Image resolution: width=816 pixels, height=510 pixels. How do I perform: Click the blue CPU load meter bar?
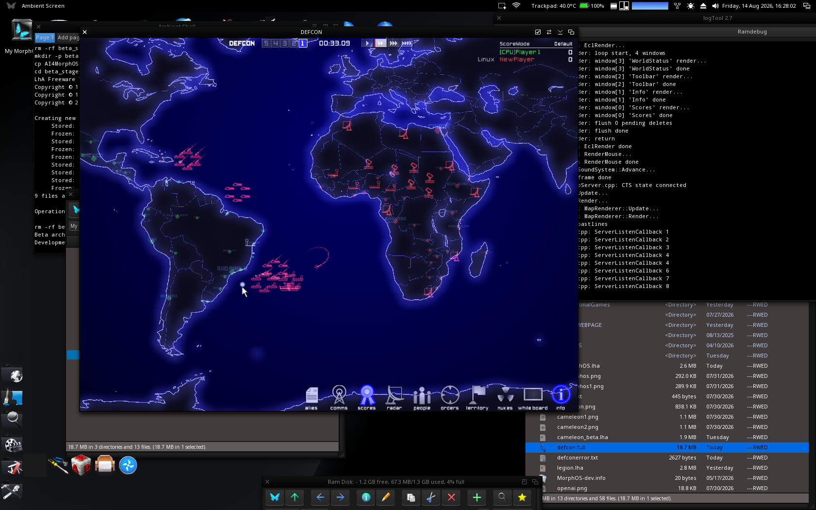click(x=650, y=6)
